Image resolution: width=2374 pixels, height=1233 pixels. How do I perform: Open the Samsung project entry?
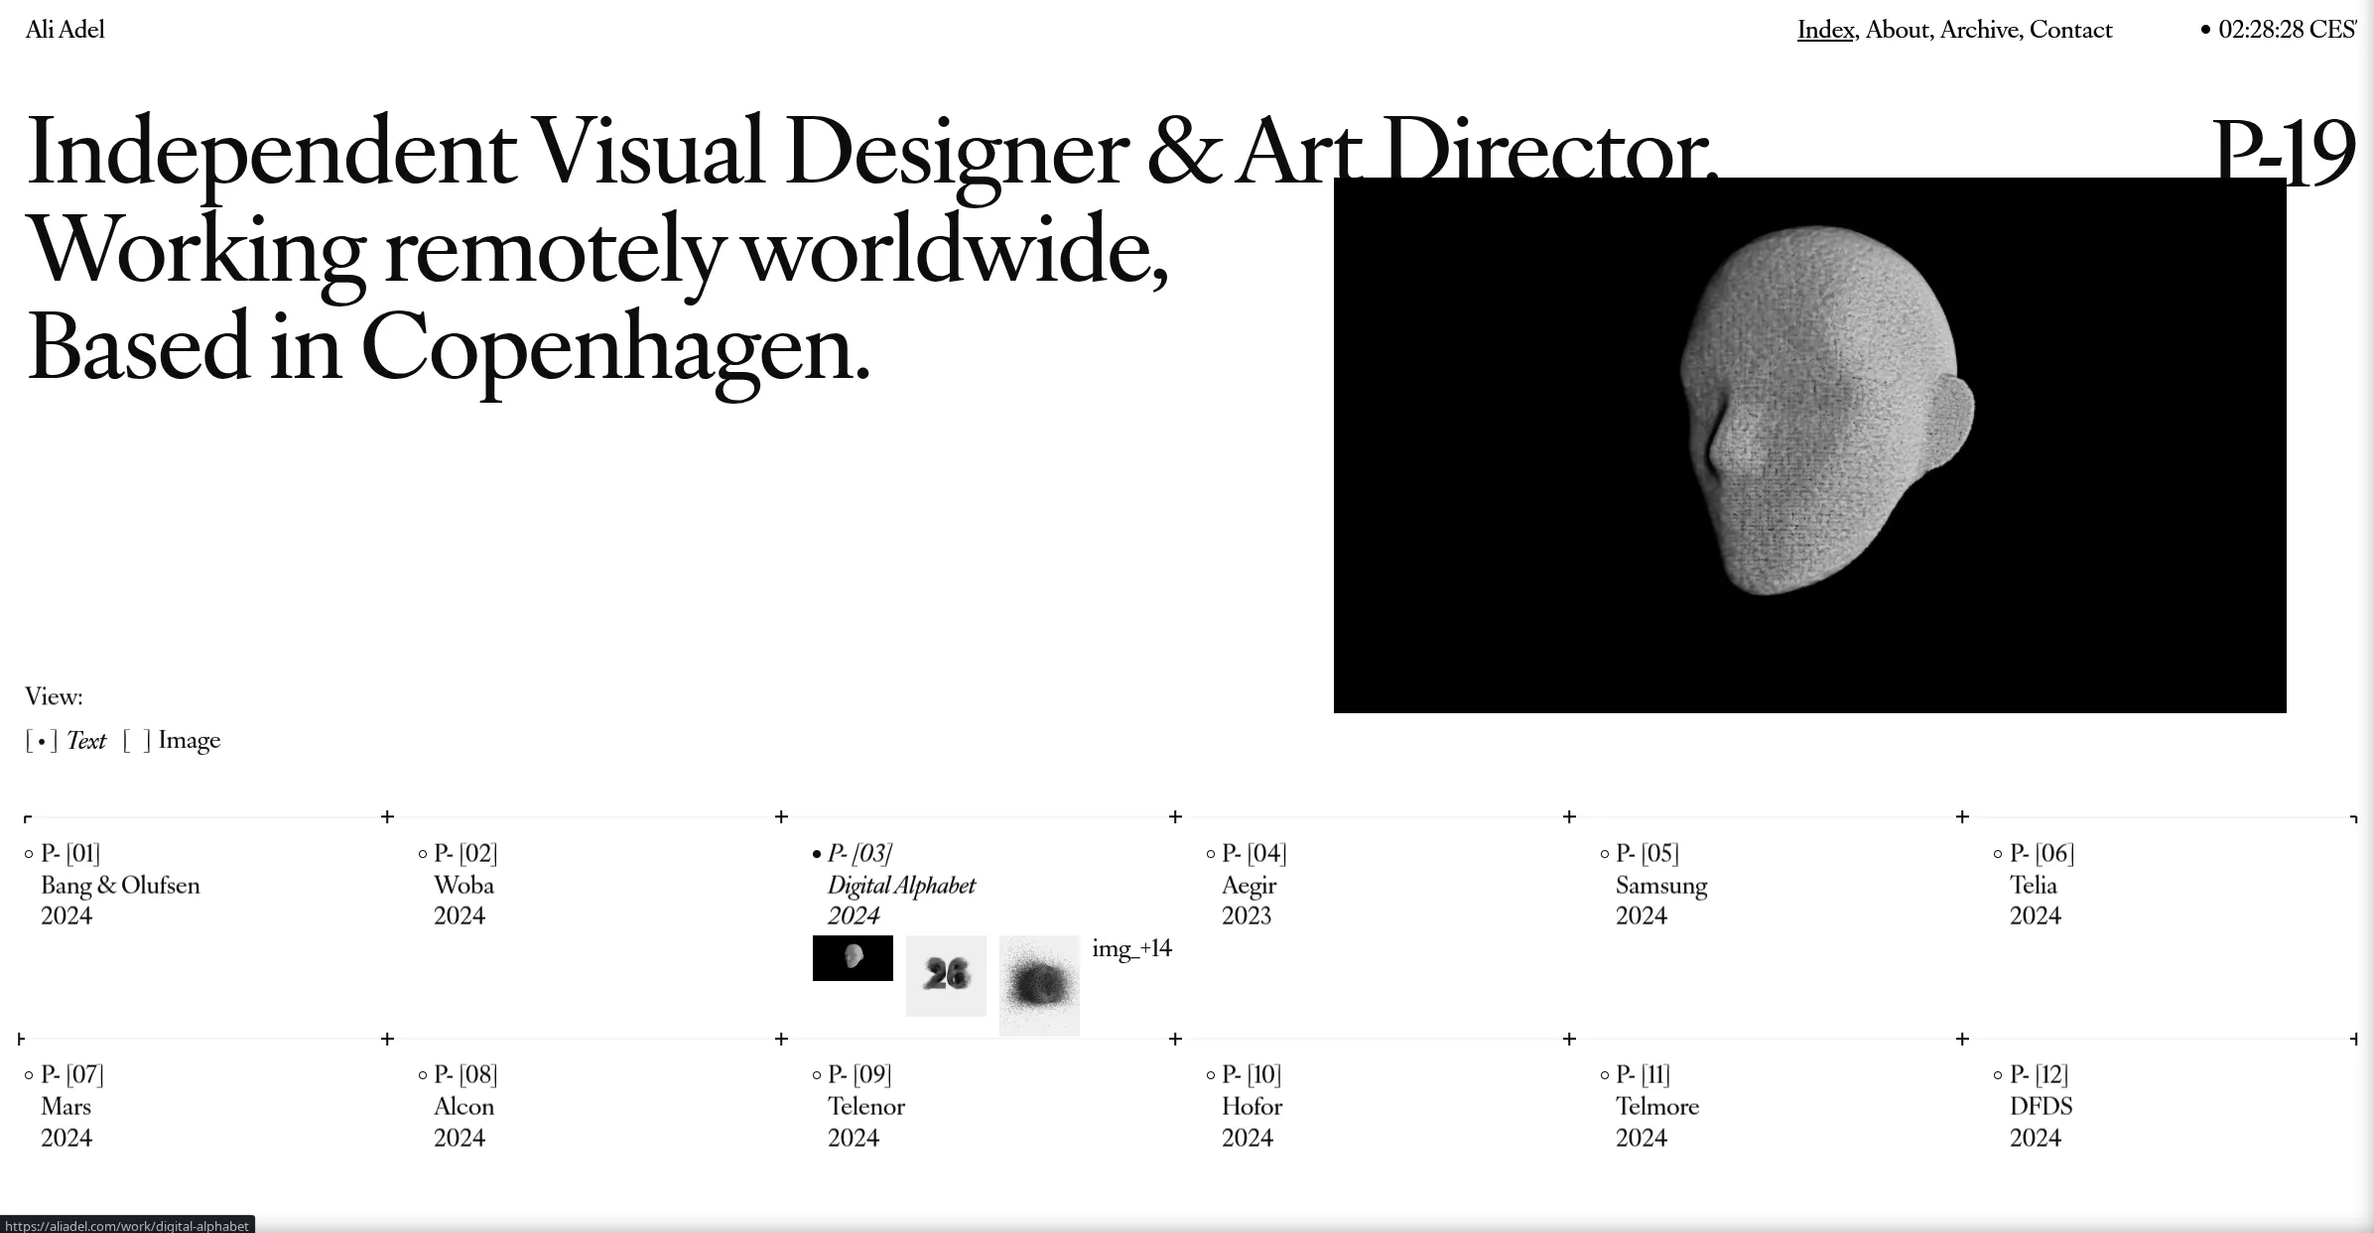coord(1660,885)
